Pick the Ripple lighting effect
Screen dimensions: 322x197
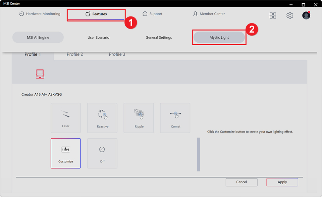tap(139, 118)
